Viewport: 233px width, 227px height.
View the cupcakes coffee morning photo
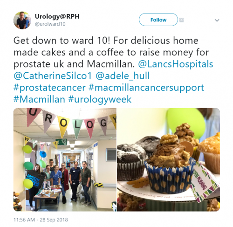pos(168,160)
